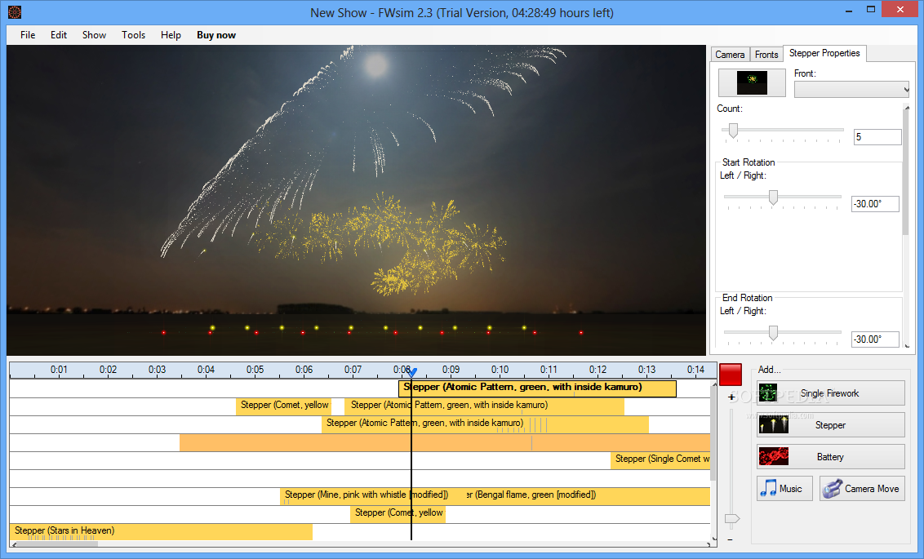Open the Tools menu
Viewport: 924px width, 559px height.
tap(134, 35)
